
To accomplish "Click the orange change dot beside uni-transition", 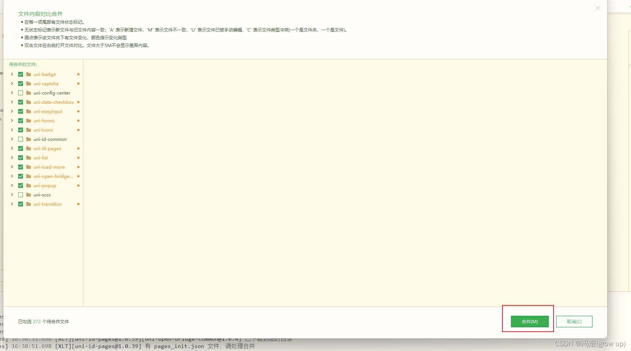I will click(x=78, y=204).
